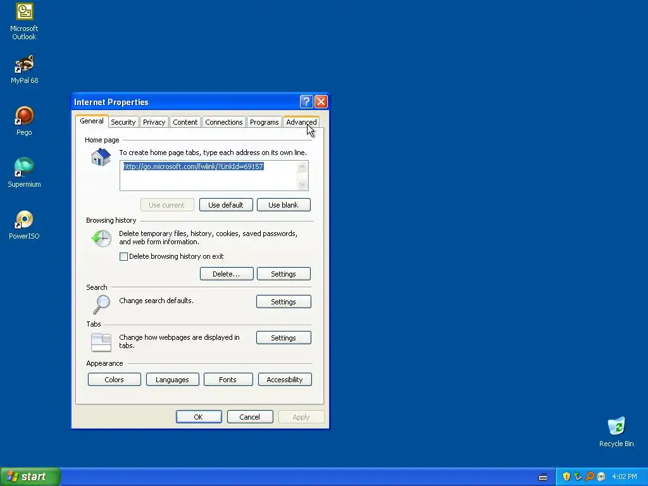
Task: Open the Fonts appearance dialog
Action: 228,380
